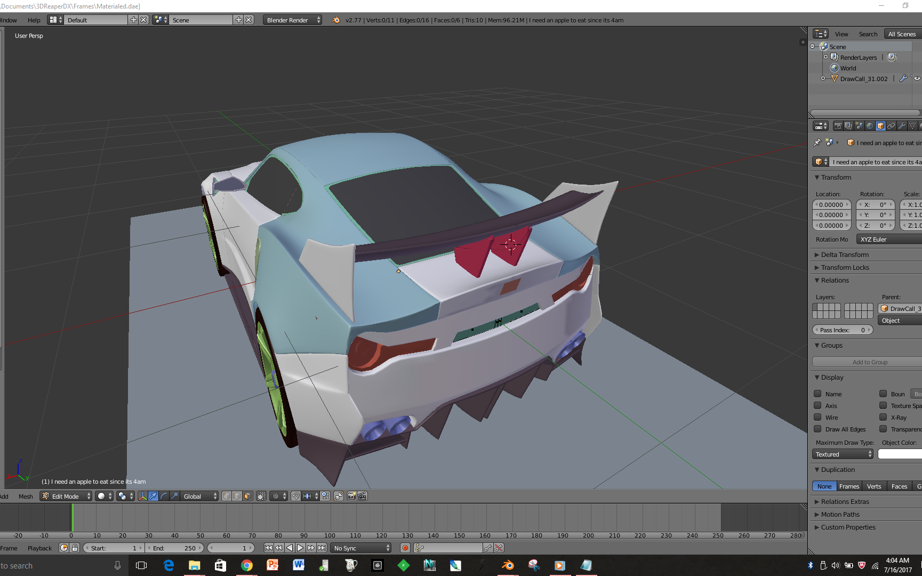
Task: Click the Add to Group button
Action: (869, 362)
